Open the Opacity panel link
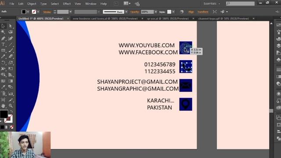This screenshot has height=158, width=281. 135,12
